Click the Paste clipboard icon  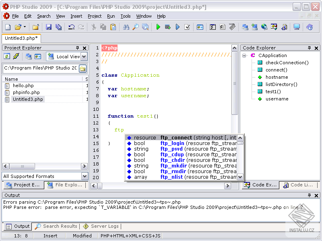tap(113, 27)
